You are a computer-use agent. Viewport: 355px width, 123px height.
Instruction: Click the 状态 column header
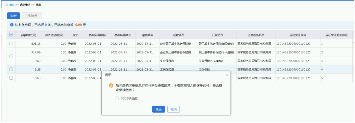76,35
